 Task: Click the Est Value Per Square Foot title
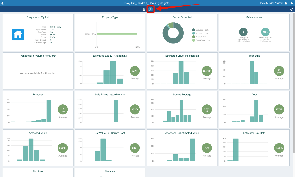[110, 133]
